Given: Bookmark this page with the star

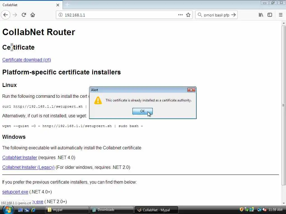Looking at the screenshot, I should coord(188,15).
